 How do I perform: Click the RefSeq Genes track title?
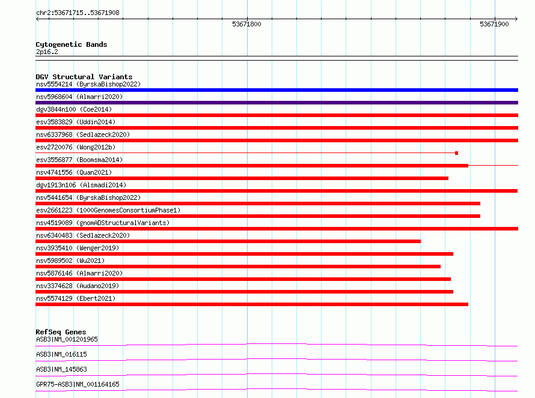[61, 332]
